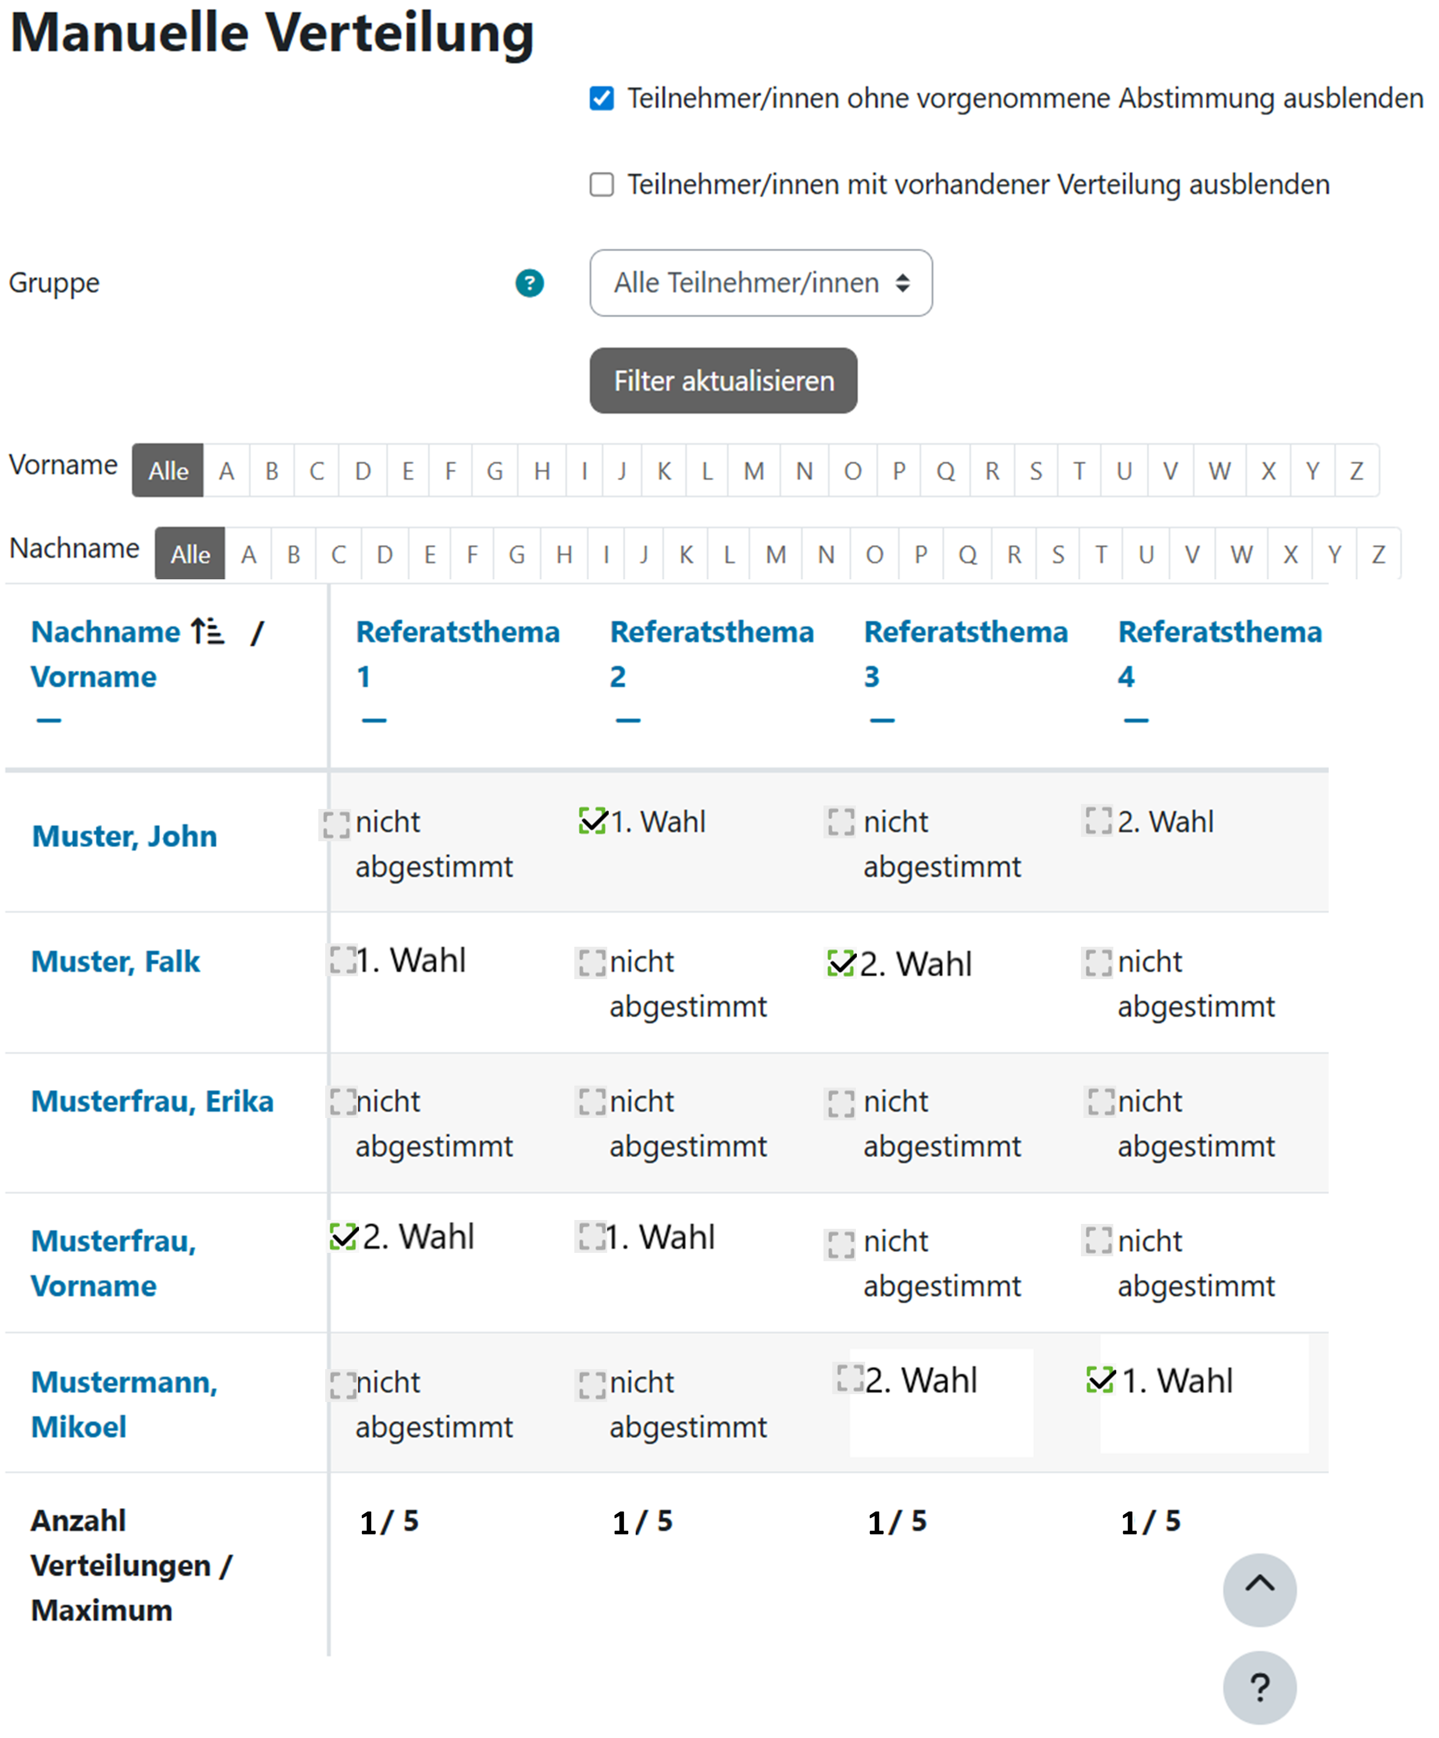Select 2. Wahl for Mustermann, Mikoel
This screenshot has width=1439, height=1738.
pyautogui.click(x=850, y=1379)
